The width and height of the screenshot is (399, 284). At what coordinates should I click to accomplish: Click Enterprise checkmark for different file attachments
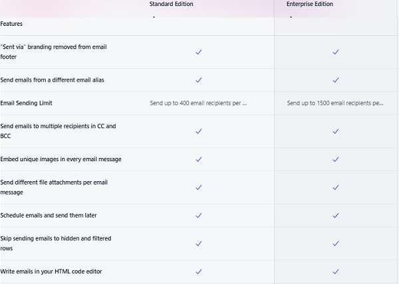point(336,187)
